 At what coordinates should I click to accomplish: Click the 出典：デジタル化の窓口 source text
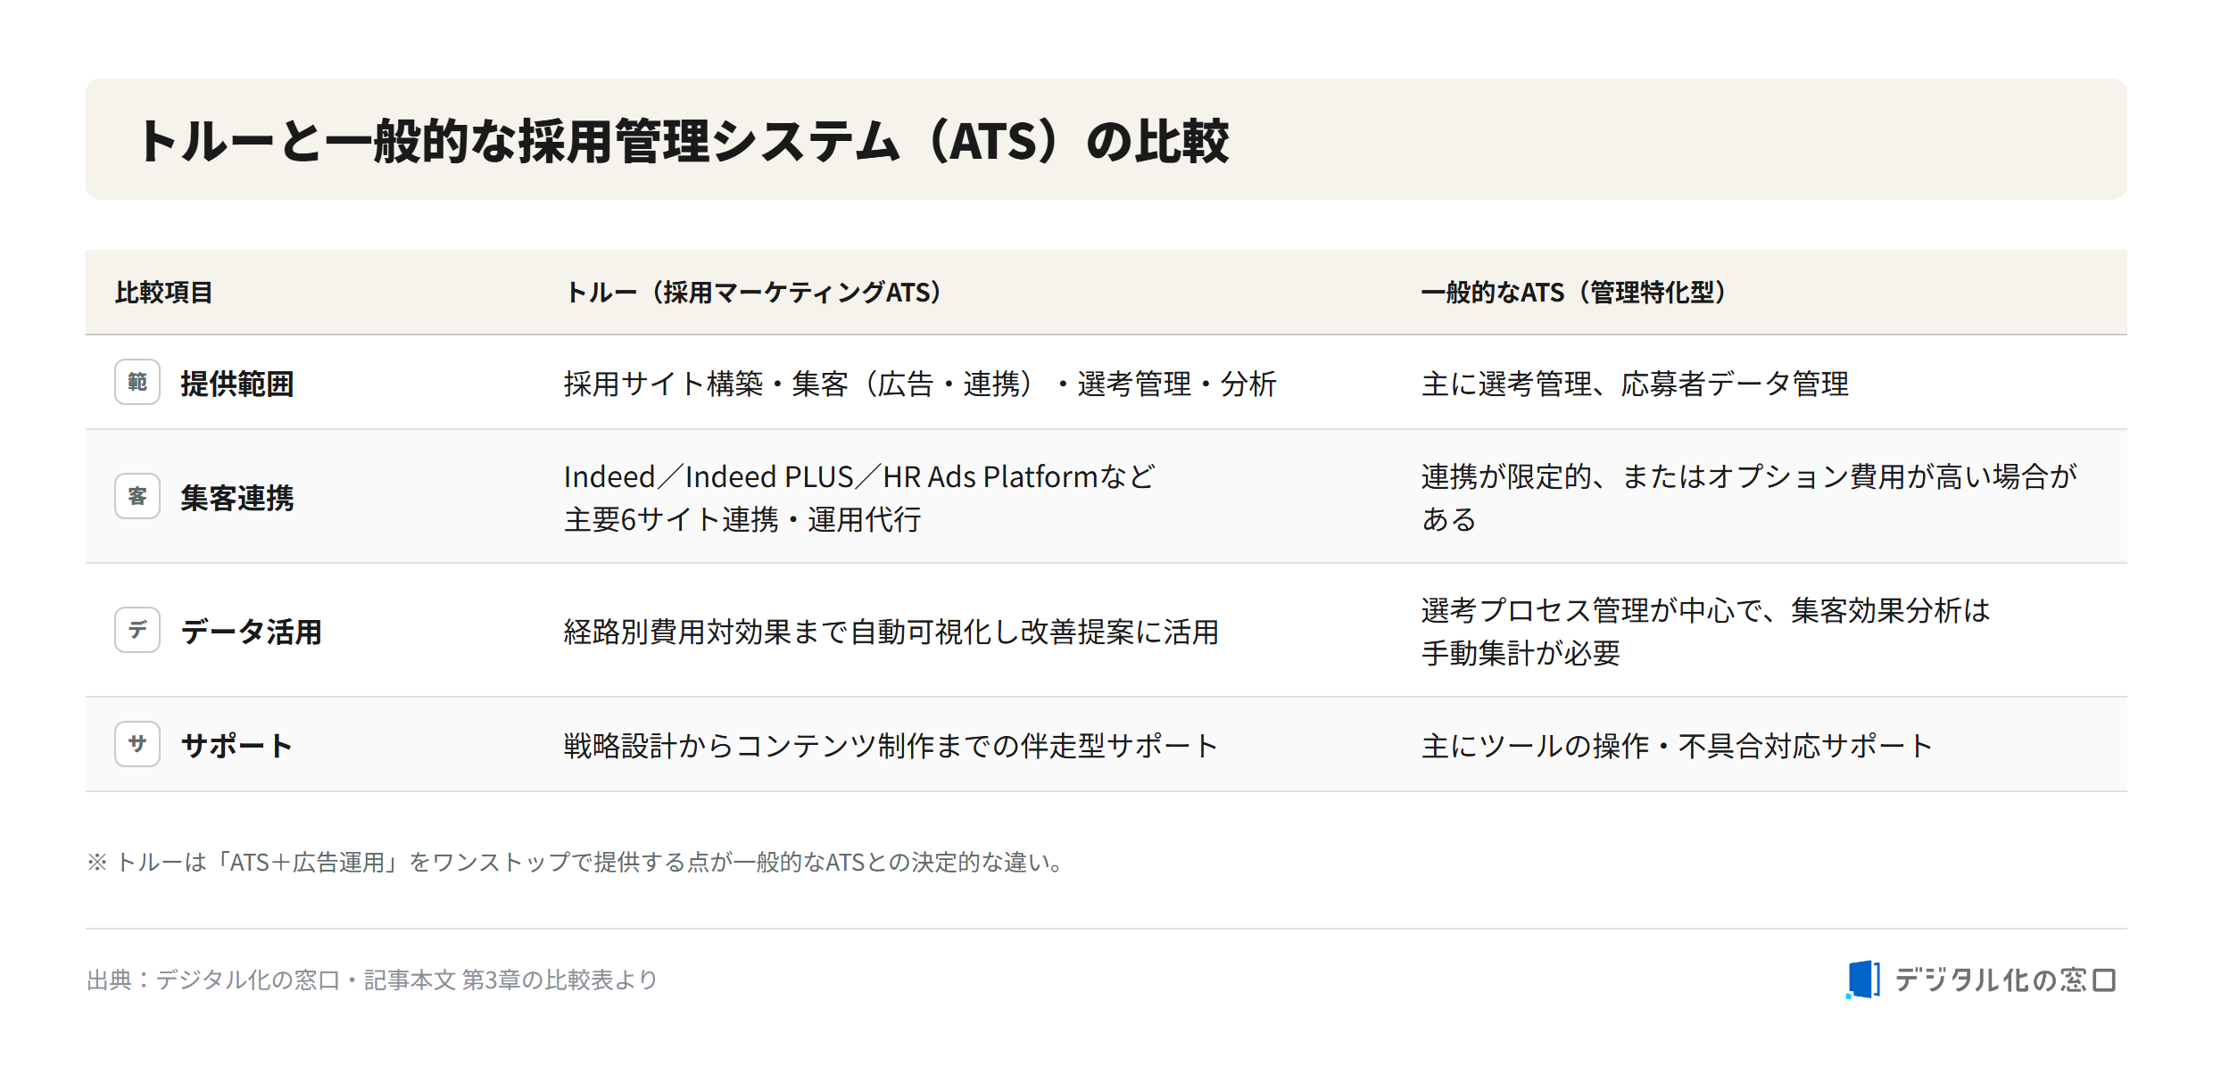(372, 980)
